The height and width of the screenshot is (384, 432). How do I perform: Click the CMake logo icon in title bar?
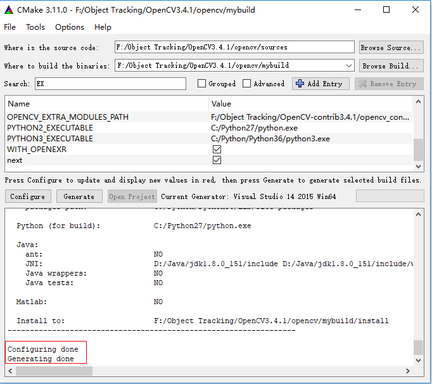click(9, 10)
